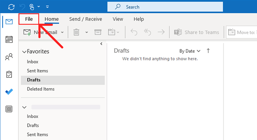The width and height of the screenshot is (257, 140).
Task: Open Customize Quick Access Toolbar dropdown
Action: (47, 7)
